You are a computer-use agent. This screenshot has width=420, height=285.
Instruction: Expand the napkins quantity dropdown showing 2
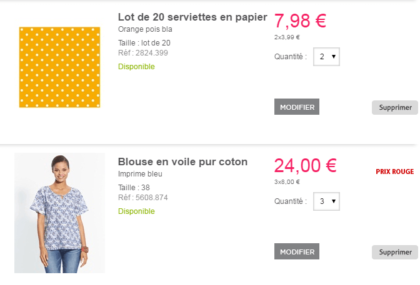(326, 57)
